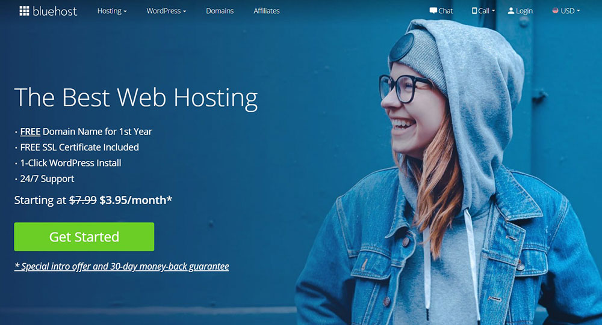Expand the WordPress dropdown menu
602x325 pixels.
click(x=166, y=11)
